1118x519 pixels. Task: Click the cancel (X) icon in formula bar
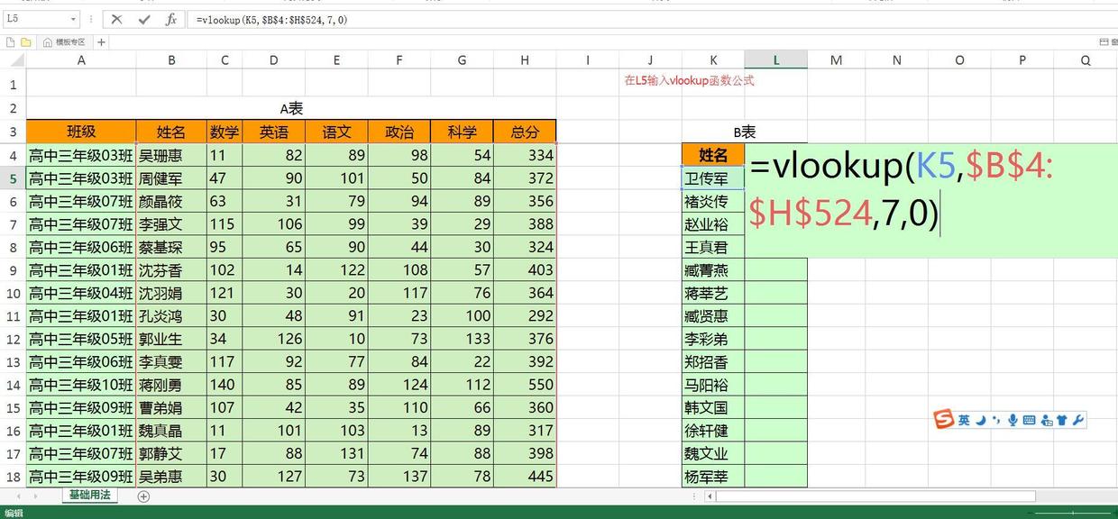pyautogui.click(x=117, y=19)
